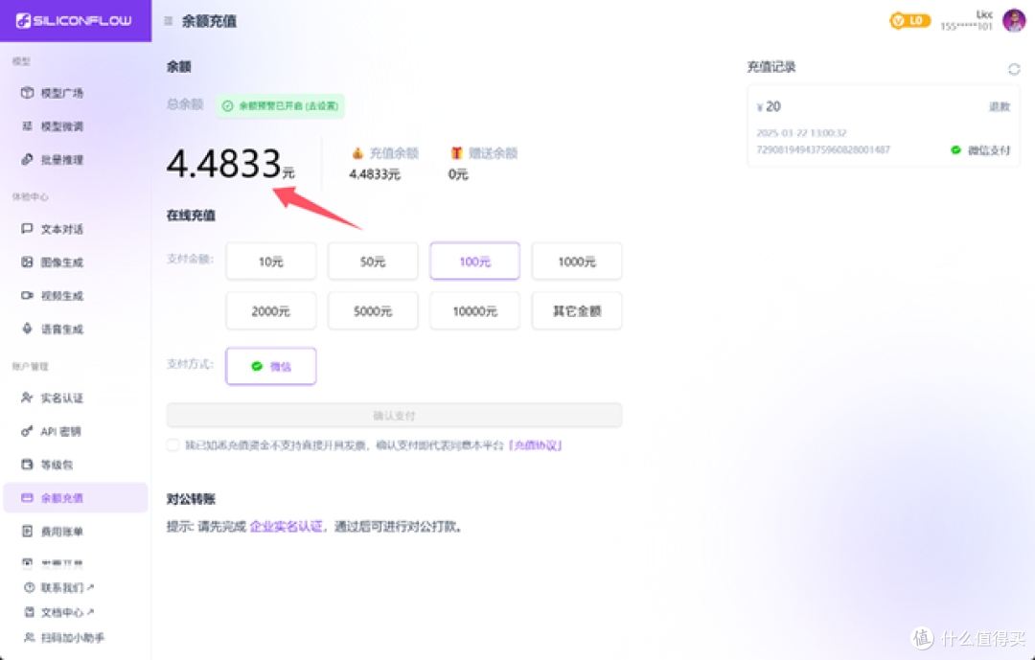This screenshot has width=1035, height=660.
Task: Click the 4.4833元 total balance
Action: point(230,164)
